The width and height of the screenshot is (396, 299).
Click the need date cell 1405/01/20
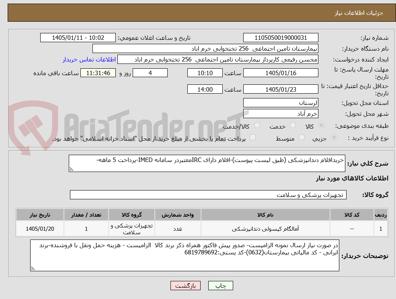[40, 229]
